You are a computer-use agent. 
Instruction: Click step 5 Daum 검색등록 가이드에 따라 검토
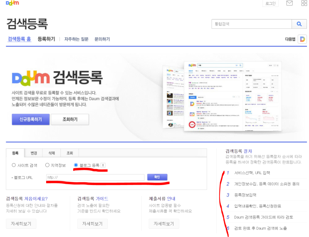[x=264, y=217]
